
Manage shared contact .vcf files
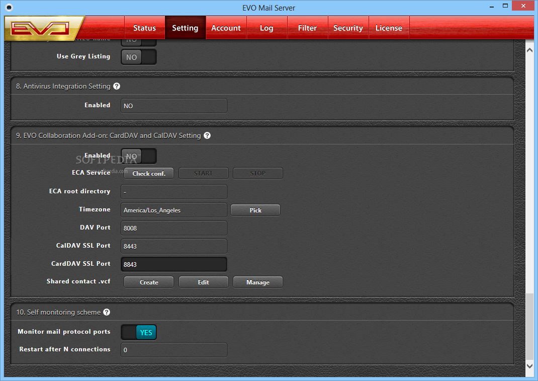pyautogui.click(x=258, y=282)
